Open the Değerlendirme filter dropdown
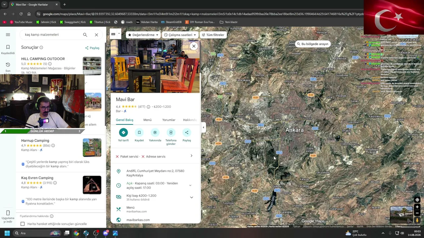The height and width of the screenshot is (238, 424). (143, 35)
